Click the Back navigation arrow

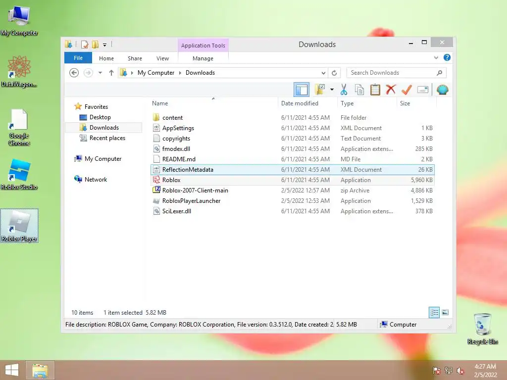tap(74, 73)
